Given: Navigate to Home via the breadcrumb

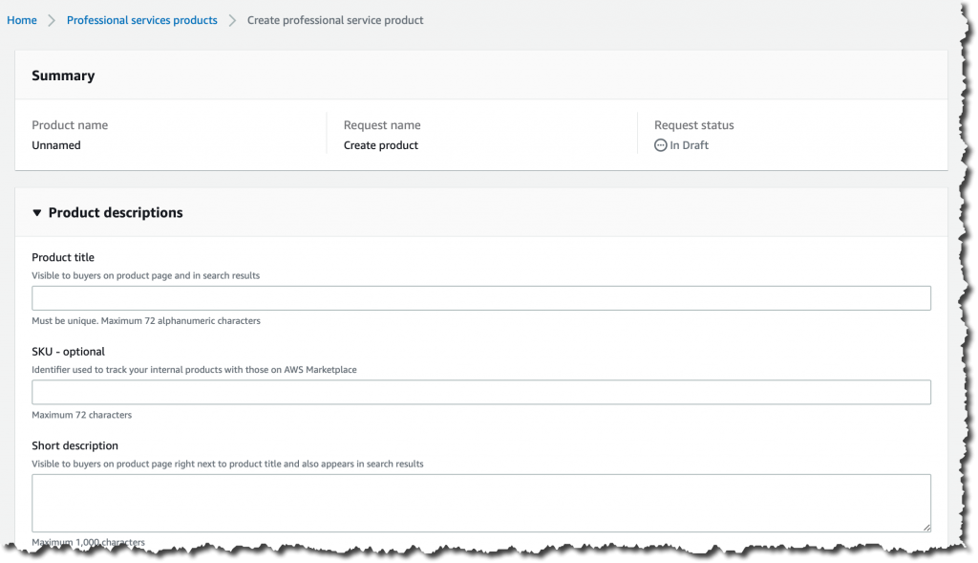Looking at the screenshot, I should [x=21, y=19].
